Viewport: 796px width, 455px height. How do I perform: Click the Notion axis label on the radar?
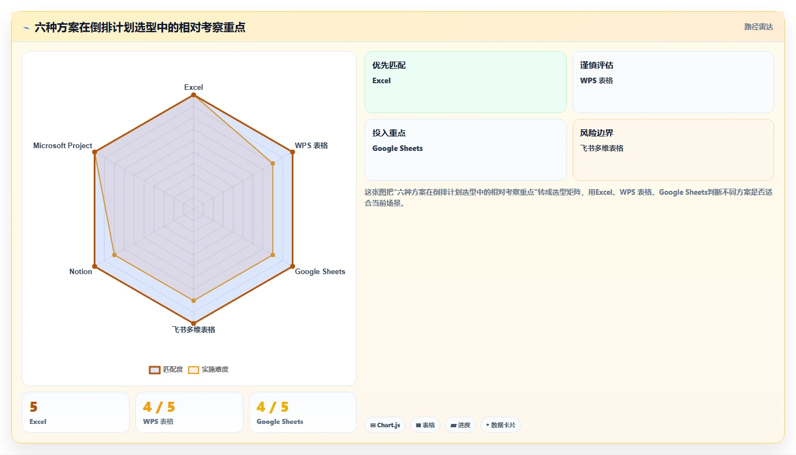80,271
